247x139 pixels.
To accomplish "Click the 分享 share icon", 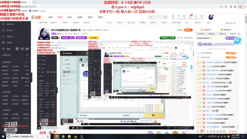I will [180, 38].
